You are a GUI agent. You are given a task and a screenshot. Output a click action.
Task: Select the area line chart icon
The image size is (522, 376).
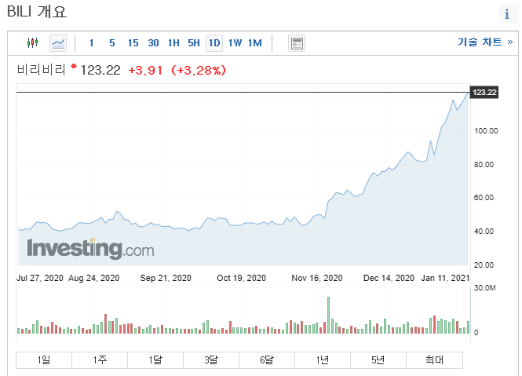point(58,43)
